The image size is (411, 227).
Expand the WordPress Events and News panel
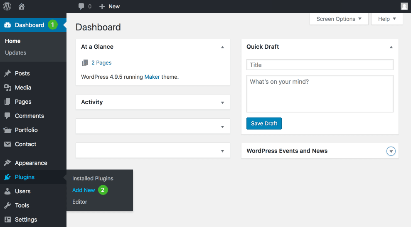(391, 151)
